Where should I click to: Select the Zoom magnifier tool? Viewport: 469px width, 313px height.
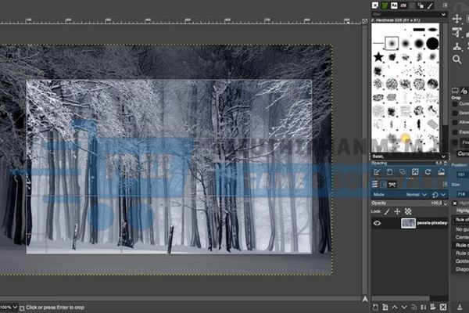pyautogui.click(x=458, y=60)
